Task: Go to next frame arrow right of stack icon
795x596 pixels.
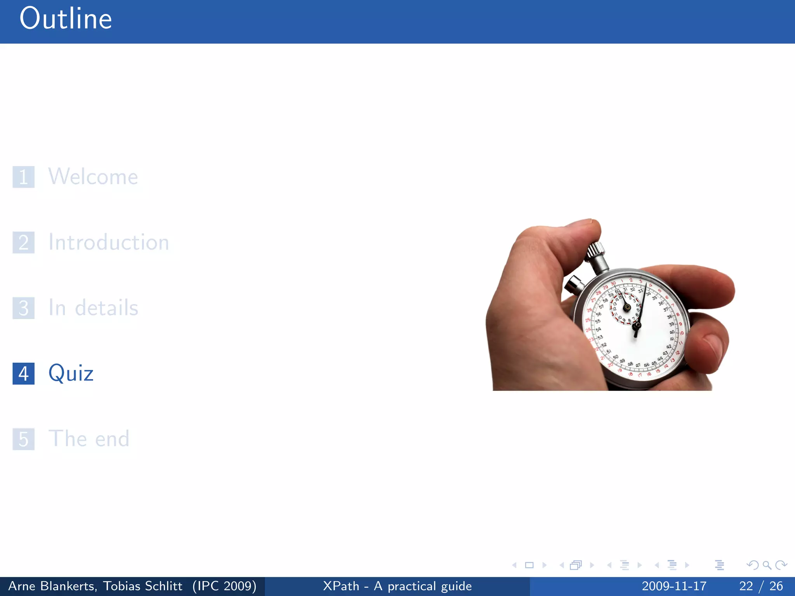Action: coord(592,565)
